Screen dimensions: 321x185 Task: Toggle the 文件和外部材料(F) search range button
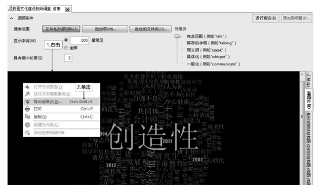pyautogui.click(x=61, y=29)
